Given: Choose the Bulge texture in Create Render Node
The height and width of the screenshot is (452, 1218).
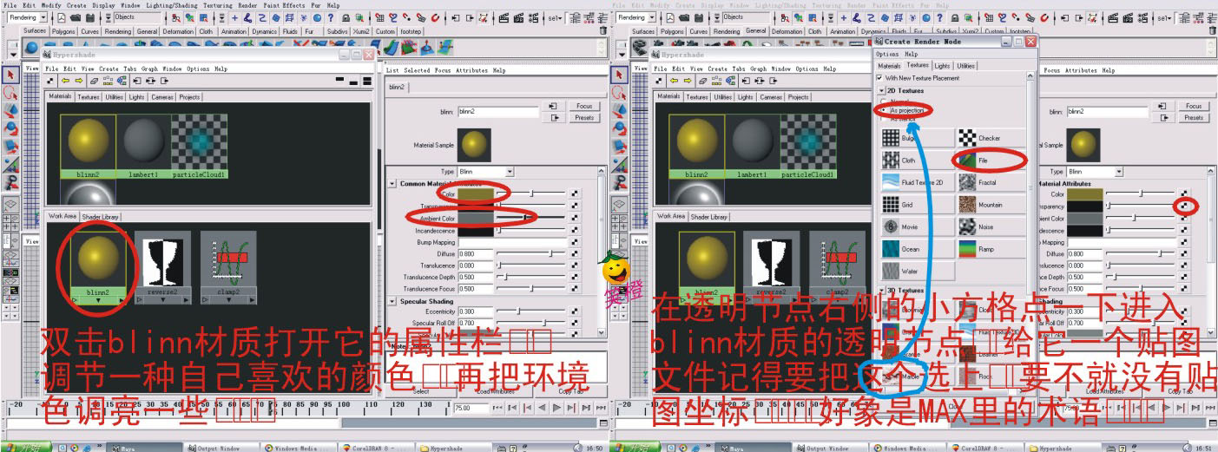Looking at the screenshot, I should click(x=918, y=138).
